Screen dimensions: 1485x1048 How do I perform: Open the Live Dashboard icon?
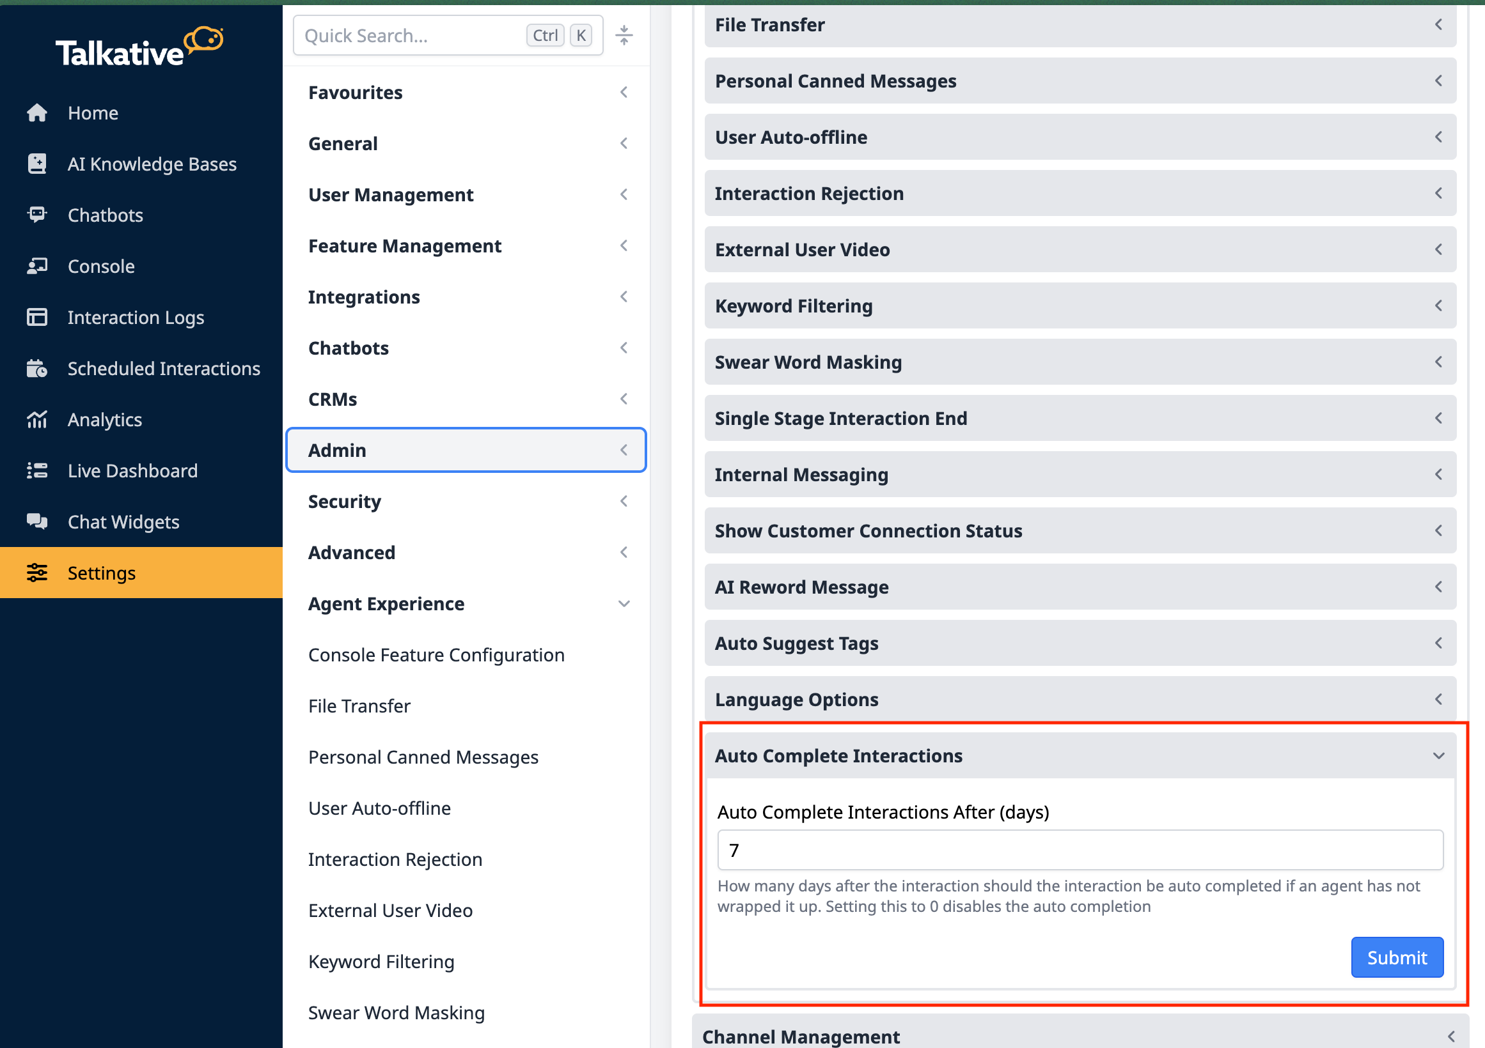click(x=37, y=470)
